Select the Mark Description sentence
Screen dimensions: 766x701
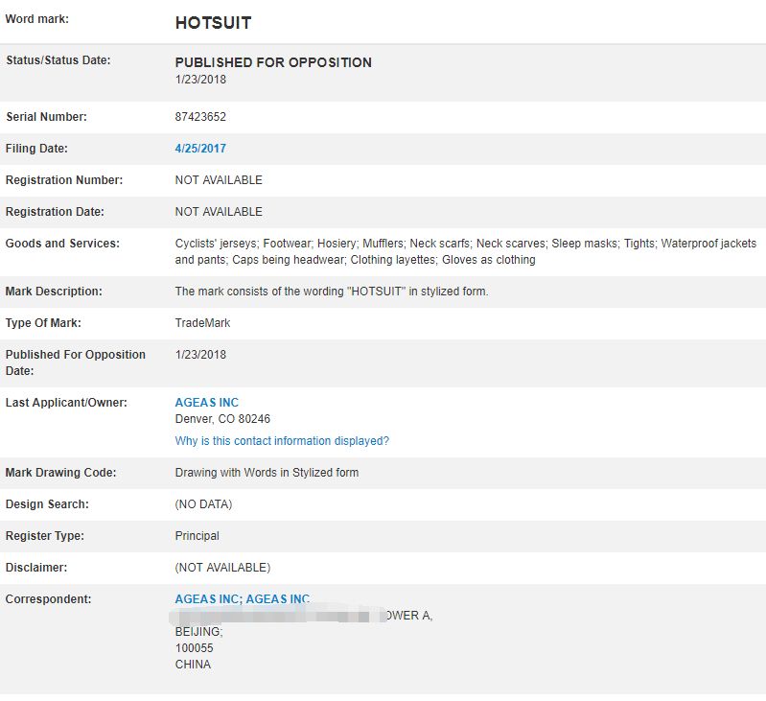[332, 292]
